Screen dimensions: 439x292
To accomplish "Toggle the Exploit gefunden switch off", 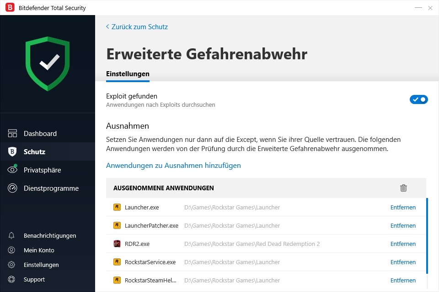I will (418, 99).
